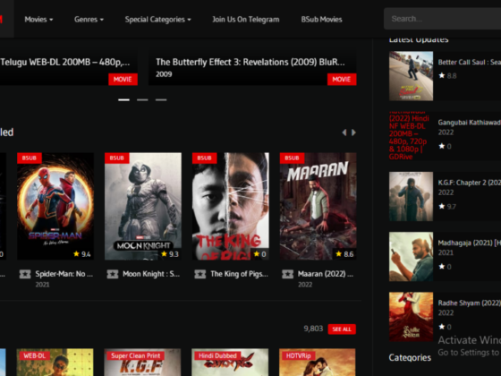Image resolution: width=501 pixels, height=376 pixels.
Task: Open The King of Pigs poster
Action: coord(231,206)
